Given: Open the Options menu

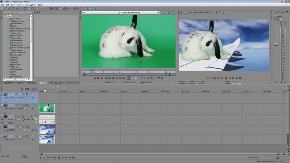Looking at the screenshot, I should (33, 5).
